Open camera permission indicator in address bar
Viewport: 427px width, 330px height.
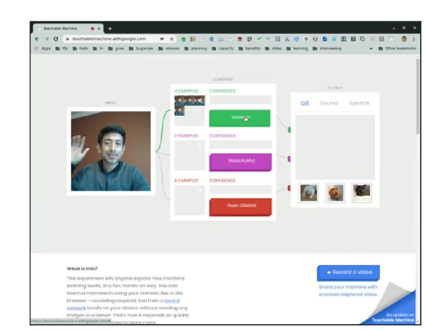click(x=162, y=39)
